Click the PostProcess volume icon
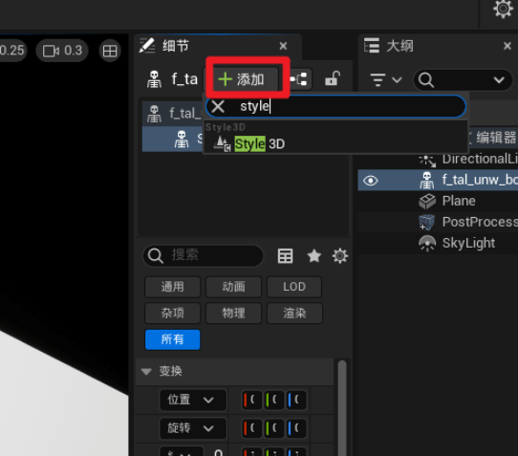 426,223
